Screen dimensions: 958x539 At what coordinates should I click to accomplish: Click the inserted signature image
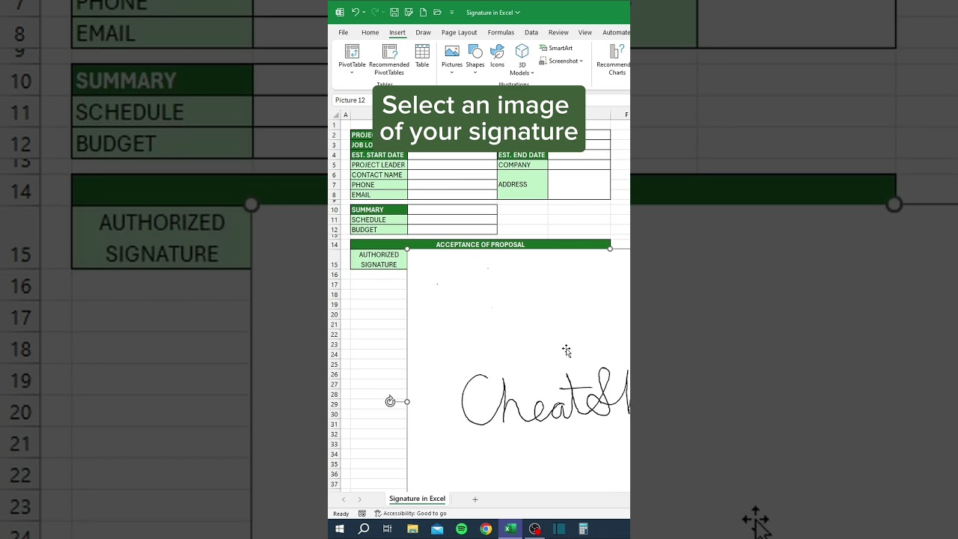click(x=519, y=370)
